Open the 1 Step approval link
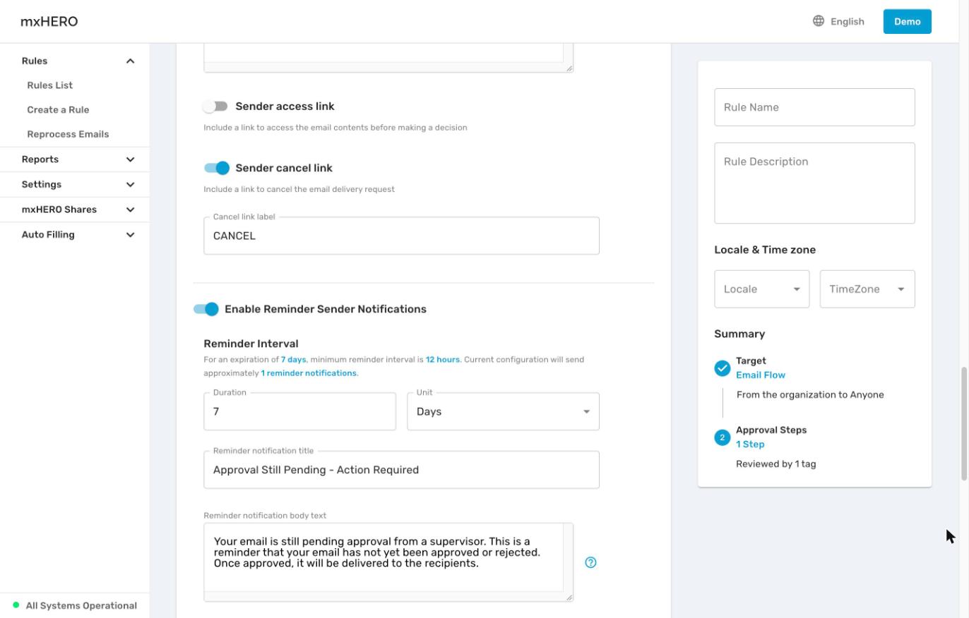This screenshot has height=618, width=969. pyautogui.click(x=750, y=444)
